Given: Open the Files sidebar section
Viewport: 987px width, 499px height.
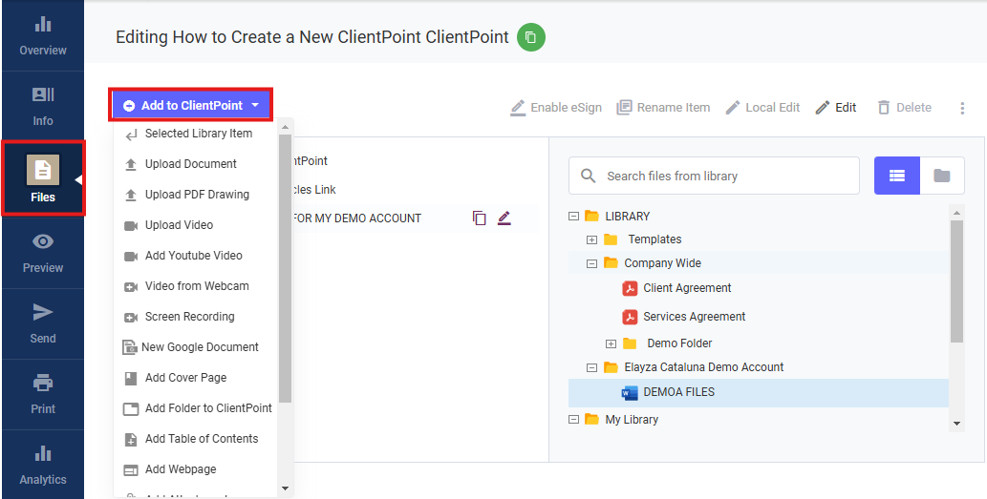Looking at the screenshot, I should click(43, 179).
